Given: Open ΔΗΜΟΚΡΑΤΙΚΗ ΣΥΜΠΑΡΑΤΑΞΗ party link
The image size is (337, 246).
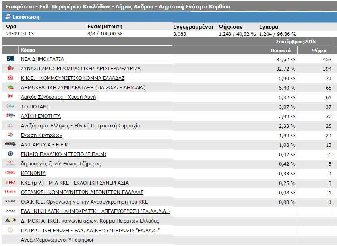Looking at the screenshot, I should tap(83, 87).
